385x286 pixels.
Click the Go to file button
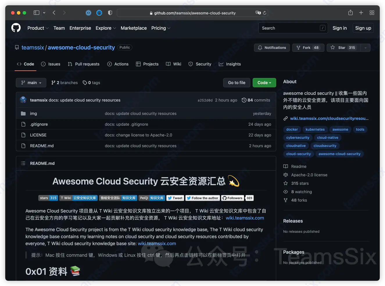pyautogui.click(x=237, y=83)
